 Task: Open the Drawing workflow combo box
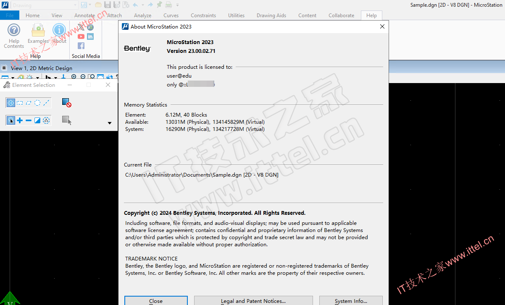pyautogui.click(x=45, y=5)
